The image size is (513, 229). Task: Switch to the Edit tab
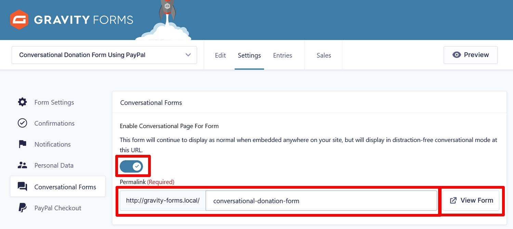coord(220,55)
